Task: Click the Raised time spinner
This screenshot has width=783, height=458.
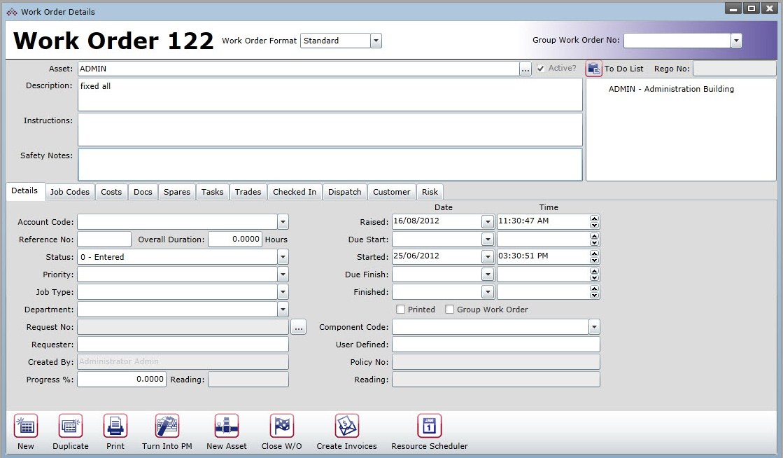Action: [x=594, y=221]
